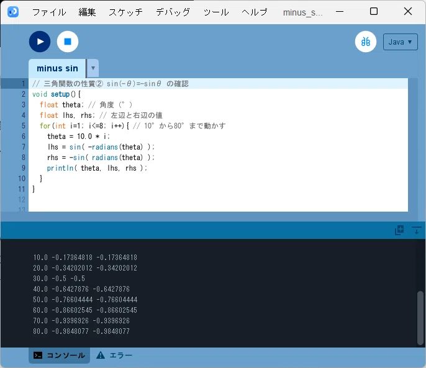426x368 pixels.
Task: Click console output row starting with 20.0
Action: point(85,268)
